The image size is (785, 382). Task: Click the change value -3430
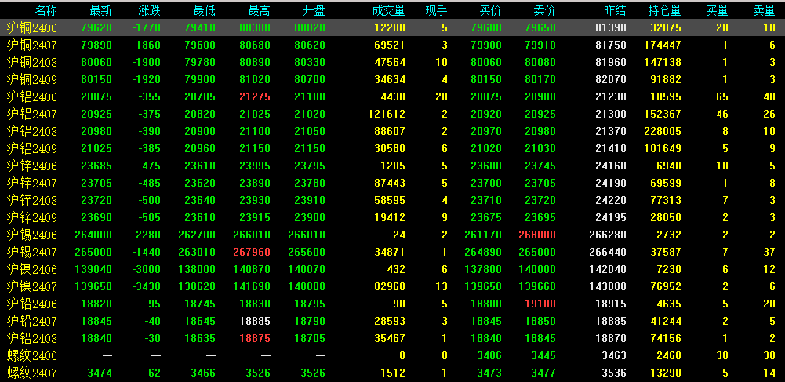[x=146, y=286]
